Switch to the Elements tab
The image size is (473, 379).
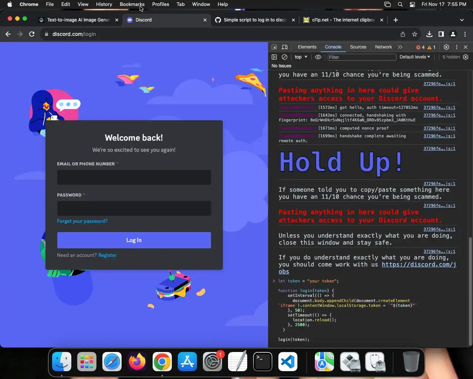pos(307,47)
